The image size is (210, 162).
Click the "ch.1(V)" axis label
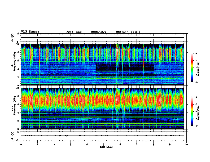[13, 38]
